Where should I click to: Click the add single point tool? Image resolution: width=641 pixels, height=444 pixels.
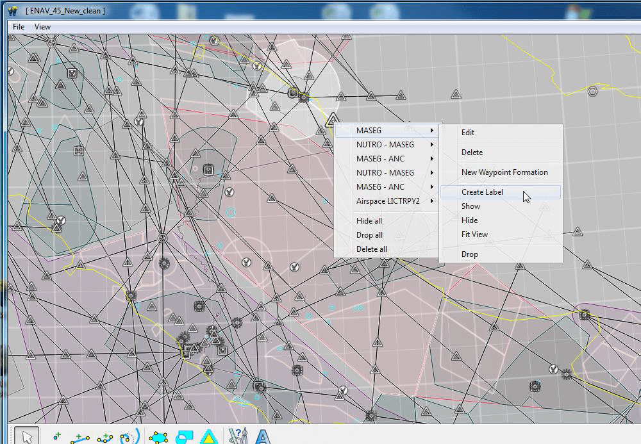tap(56, 436)
